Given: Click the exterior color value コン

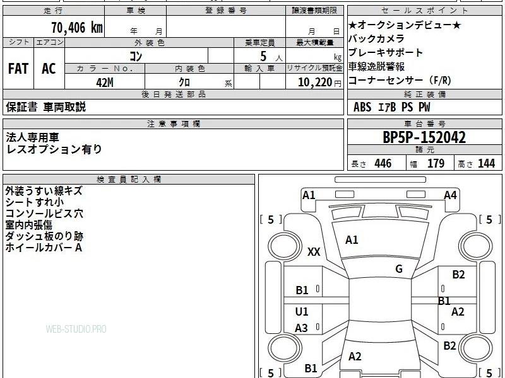Looking at the screenshot, I should click(136, 57).
